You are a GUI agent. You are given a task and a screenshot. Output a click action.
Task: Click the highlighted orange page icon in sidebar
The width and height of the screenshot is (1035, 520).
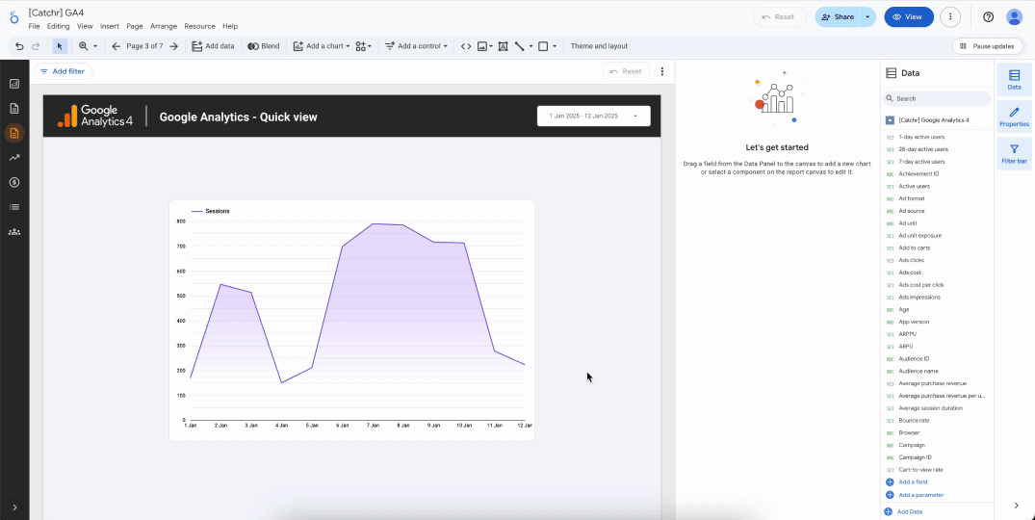(14, 133)
